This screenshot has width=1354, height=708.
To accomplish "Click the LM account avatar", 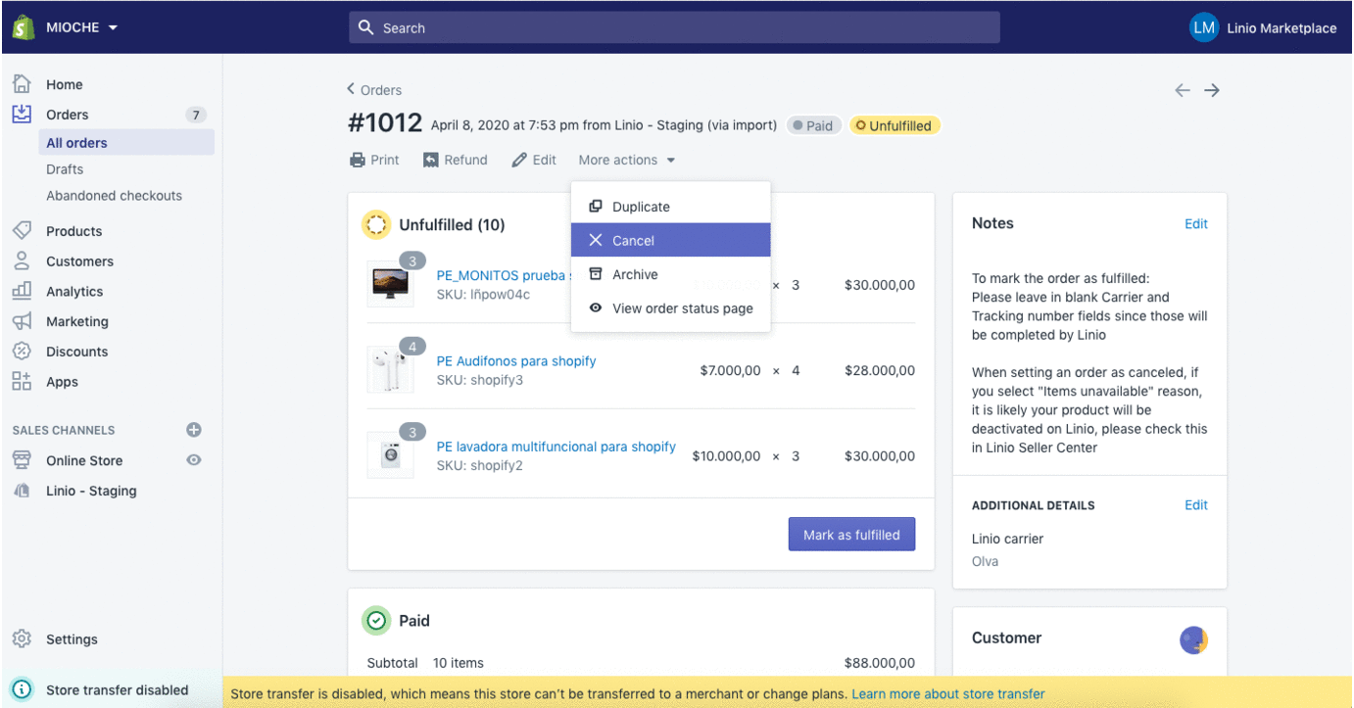I will tap(1203, 27).
